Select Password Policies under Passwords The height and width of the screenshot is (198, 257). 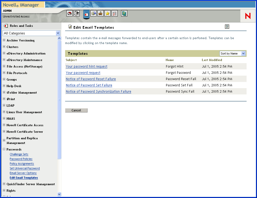point(21,159)
